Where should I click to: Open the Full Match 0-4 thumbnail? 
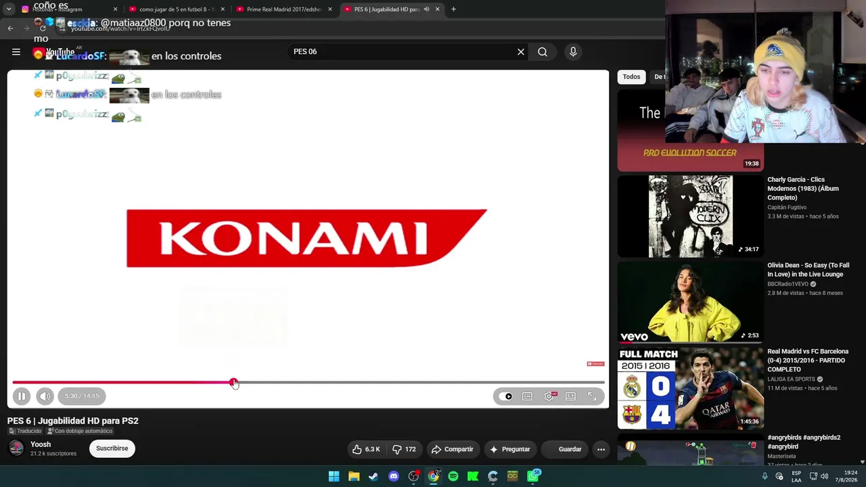click(690, 388)
